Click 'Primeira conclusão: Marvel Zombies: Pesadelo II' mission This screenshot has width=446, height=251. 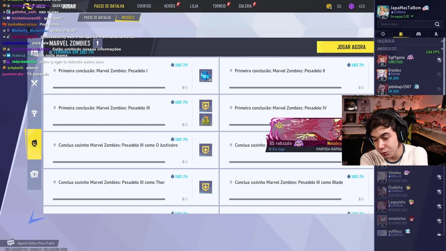280,71
